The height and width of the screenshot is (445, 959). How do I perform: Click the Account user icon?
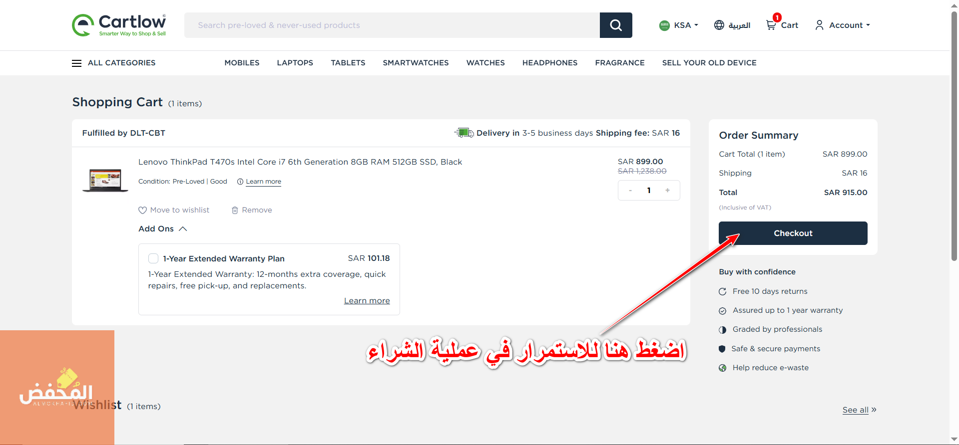pos(819,25)
